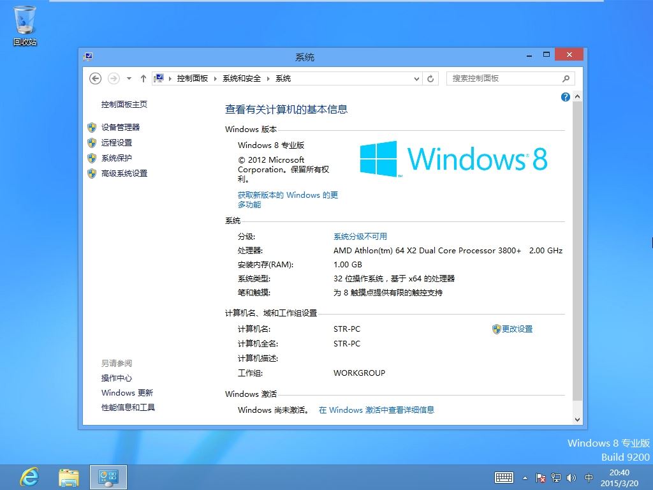The image size is (653, 490).
Task: Click the volume speaker tray icon
Action: (x=571, y=478)
